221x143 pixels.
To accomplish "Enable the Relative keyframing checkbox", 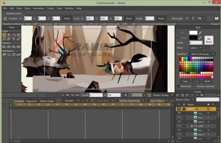I will 117,101.
